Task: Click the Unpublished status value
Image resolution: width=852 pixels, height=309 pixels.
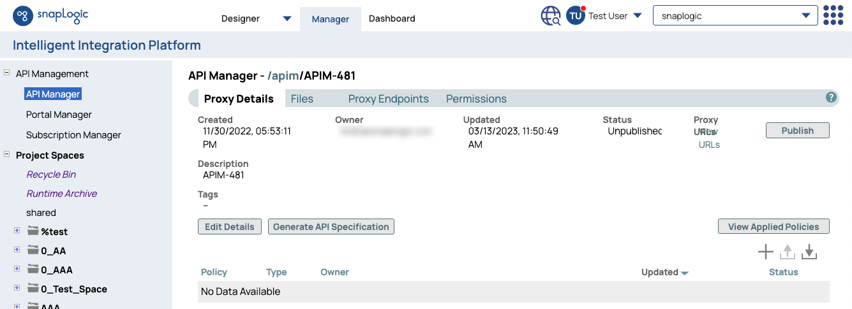Action: 634,131
